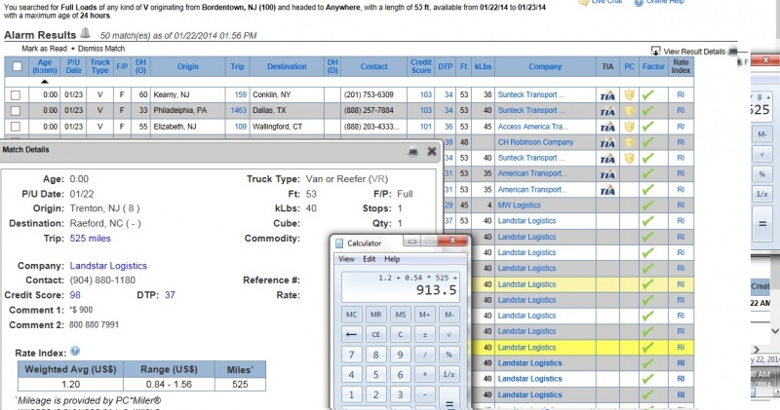Check the Elizabeth, NJ row checkbox
This screenshot has height=410, width=780.
pos(16,127)
